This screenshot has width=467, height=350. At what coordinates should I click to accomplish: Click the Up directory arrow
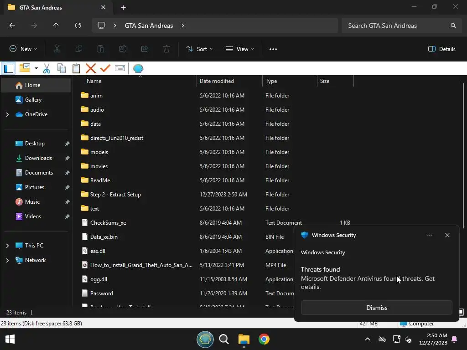pos(56,26)
